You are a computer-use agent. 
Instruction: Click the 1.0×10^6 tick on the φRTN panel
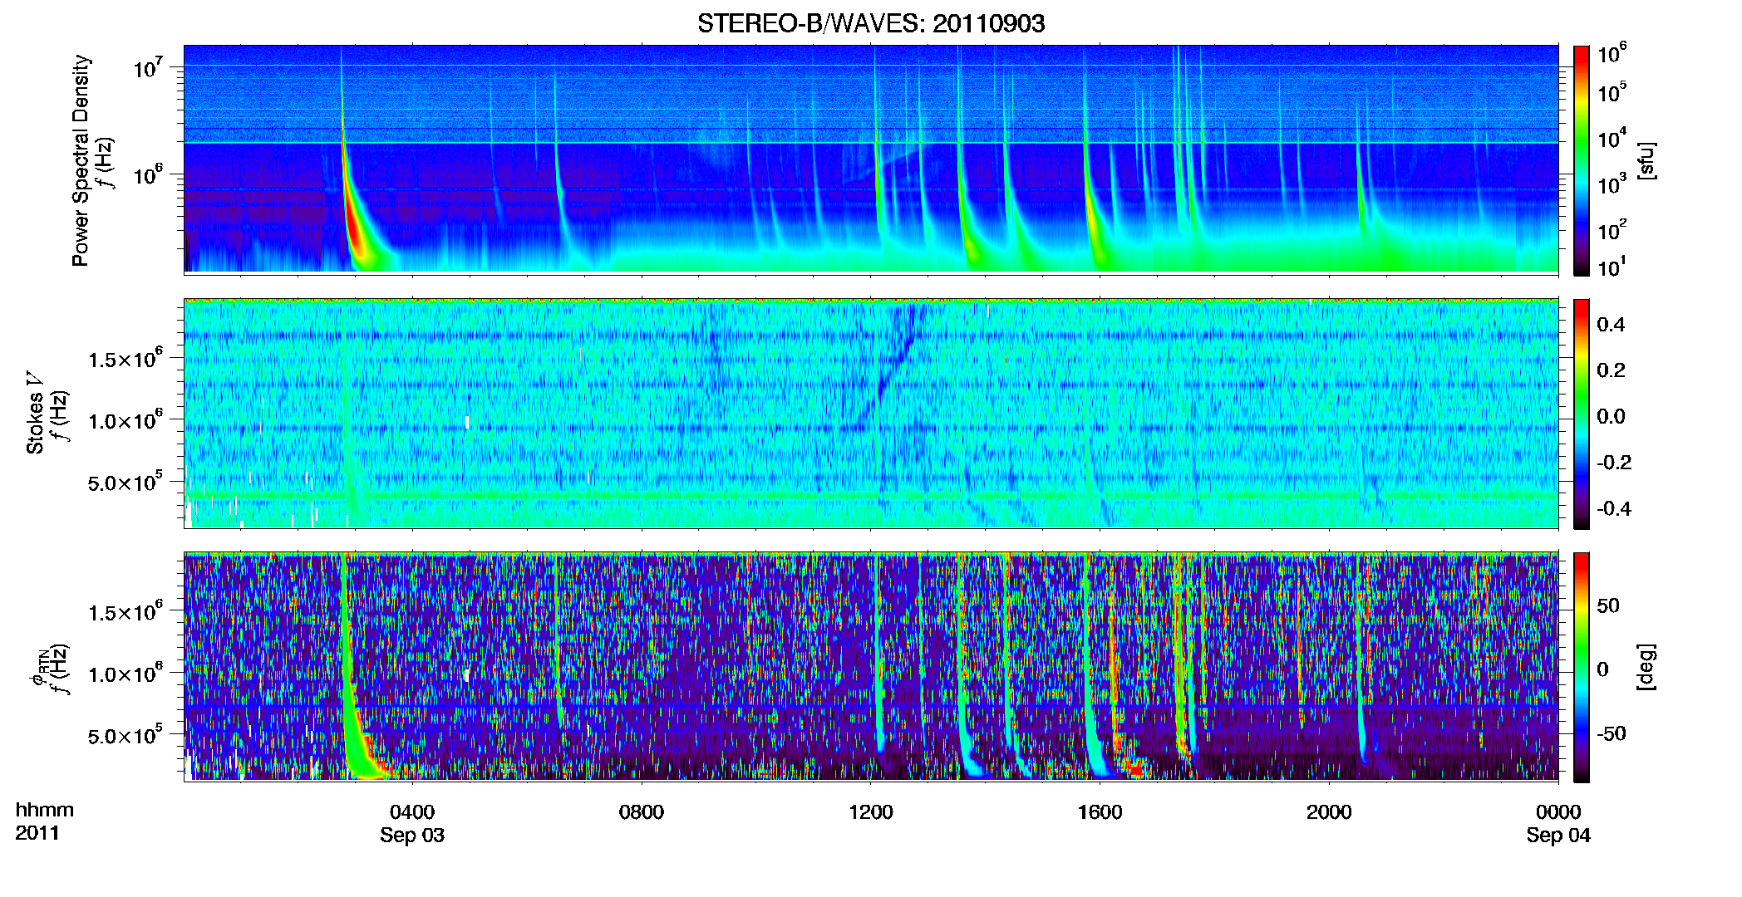click(x=125, y=674)
